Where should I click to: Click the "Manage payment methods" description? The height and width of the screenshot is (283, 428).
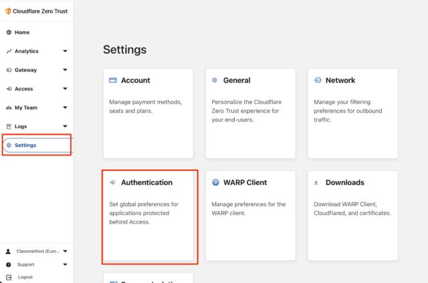(x=146, y=106)
